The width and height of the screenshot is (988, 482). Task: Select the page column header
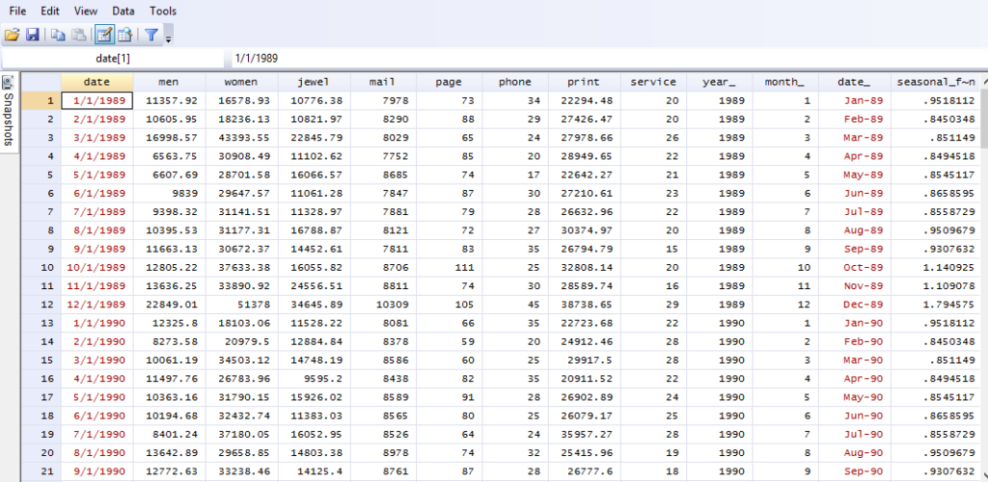click(x=450, y=82)
